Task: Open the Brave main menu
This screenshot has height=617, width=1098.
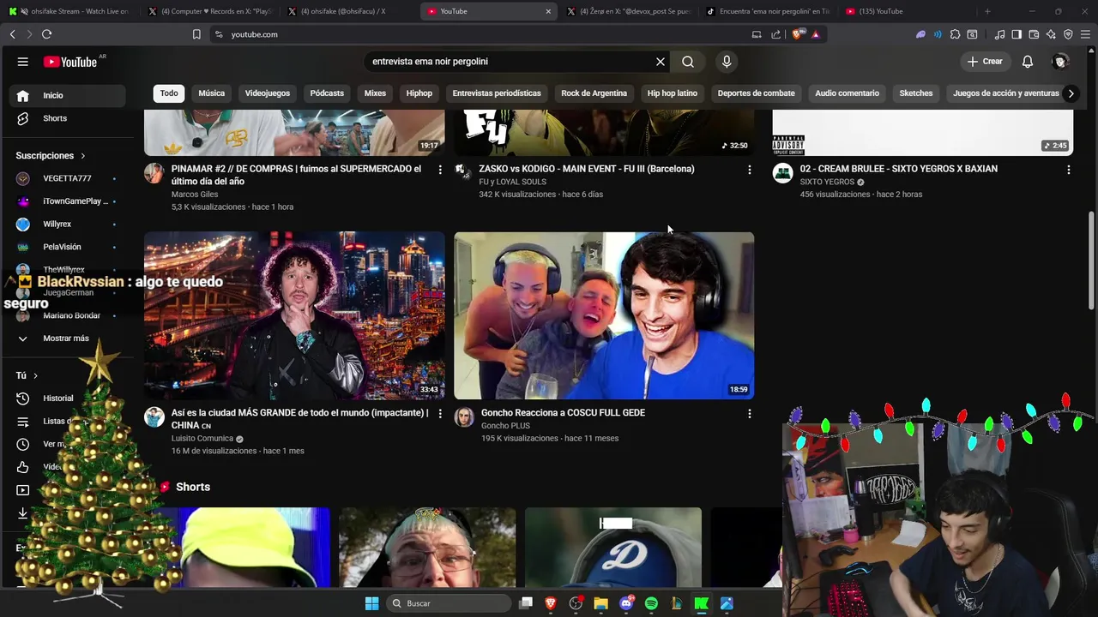Action: (x=1085, y=34)
